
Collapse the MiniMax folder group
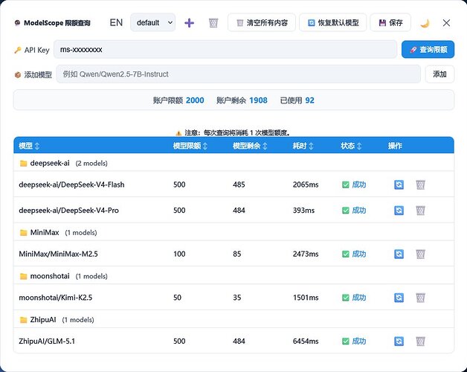point(233,232)
